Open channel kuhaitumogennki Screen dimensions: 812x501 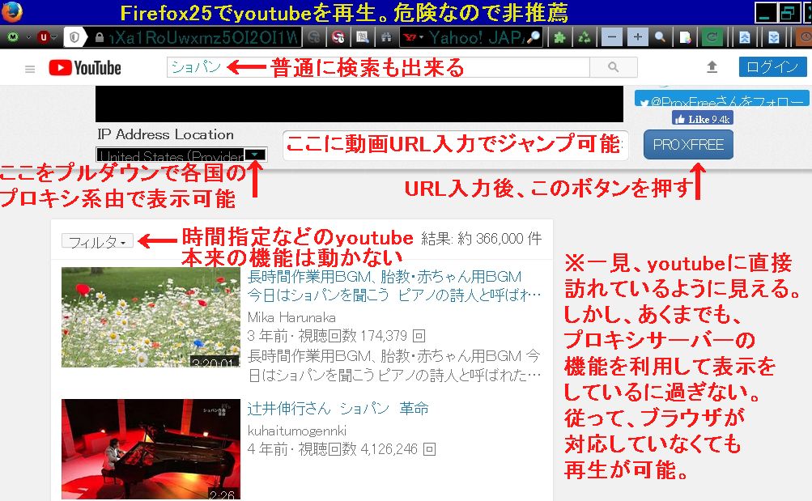pyautogui.click(x=297, y=431)
